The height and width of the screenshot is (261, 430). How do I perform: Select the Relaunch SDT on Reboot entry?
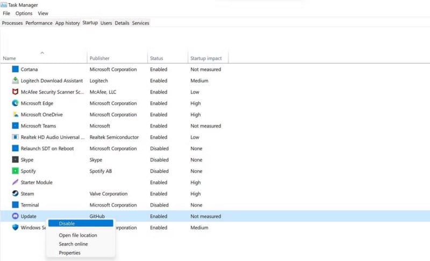coord(47,148)
